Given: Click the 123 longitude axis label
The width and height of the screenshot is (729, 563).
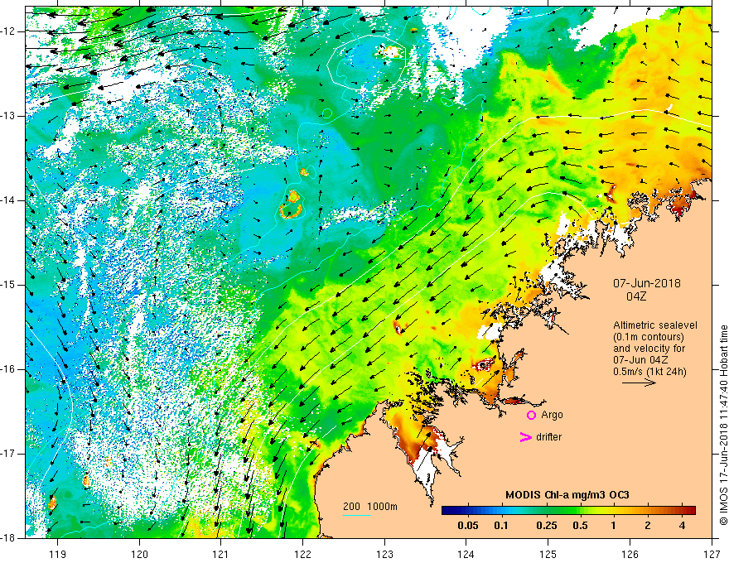Looking at the screenshot, I should click(x=384, y=554).
